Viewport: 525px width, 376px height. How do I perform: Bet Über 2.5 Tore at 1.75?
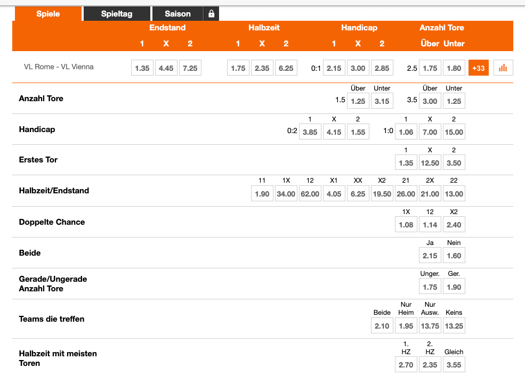click(430, 68)
